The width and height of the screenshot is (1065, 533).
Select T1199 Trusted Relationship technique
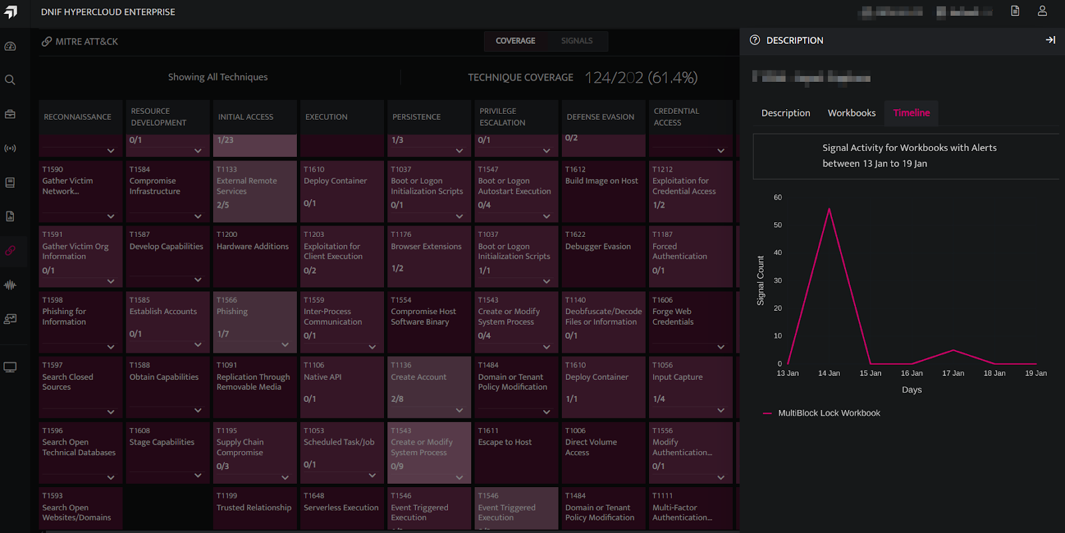pos(254,508)
